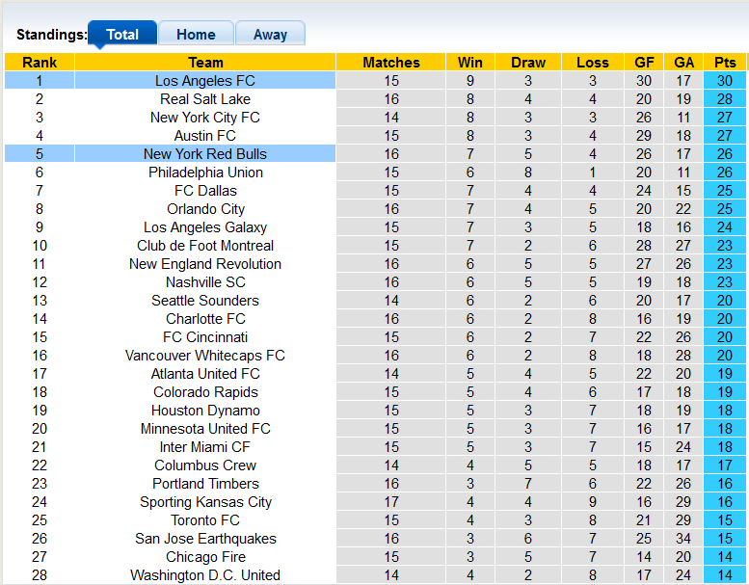This screenshot has width=749, height=585.
Task: Click the Club de Foot Montreal link
Action: 205,246
